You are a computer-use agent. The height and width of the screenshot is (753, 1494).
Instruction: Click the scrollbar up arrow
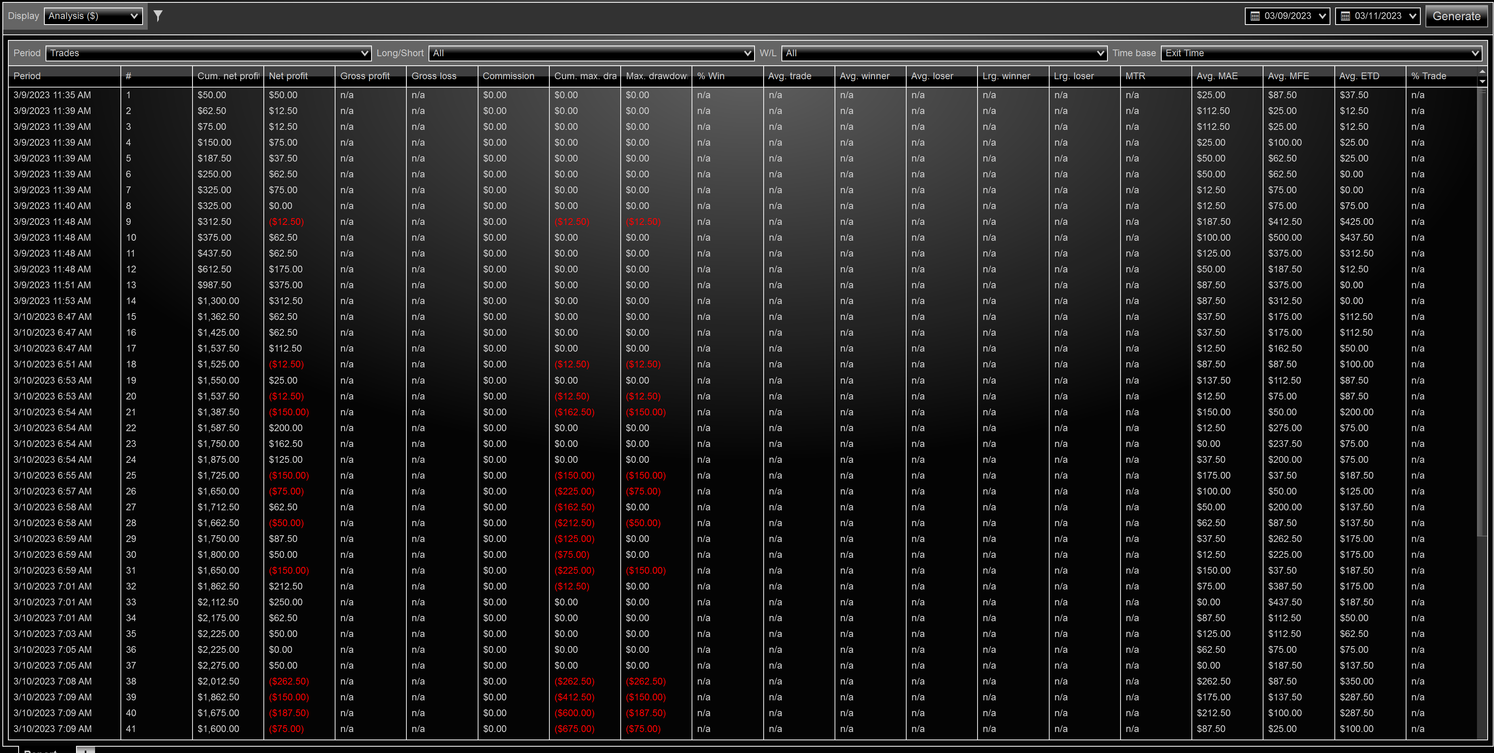[x=1483, y=72]
